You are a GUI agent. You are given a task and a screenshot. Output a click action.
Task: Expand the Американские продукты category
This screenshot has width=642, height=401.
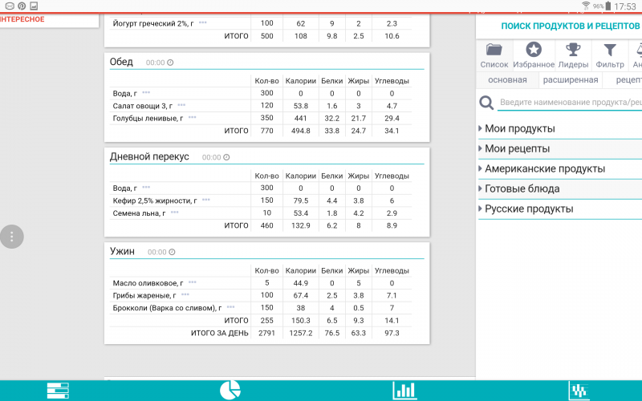pyautogui.click(x=544, y=169)
